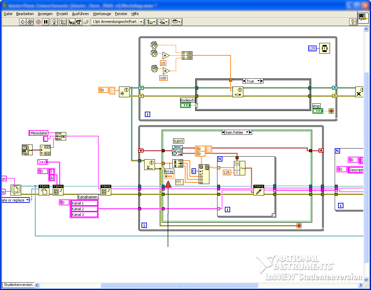371x290 pixels.
Task: Click the context help question mark
Action: 353,22
